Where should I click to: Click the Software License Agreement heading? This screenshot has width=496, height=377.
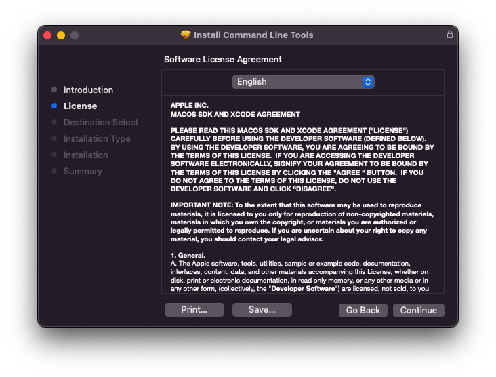[x=223, y=60]
